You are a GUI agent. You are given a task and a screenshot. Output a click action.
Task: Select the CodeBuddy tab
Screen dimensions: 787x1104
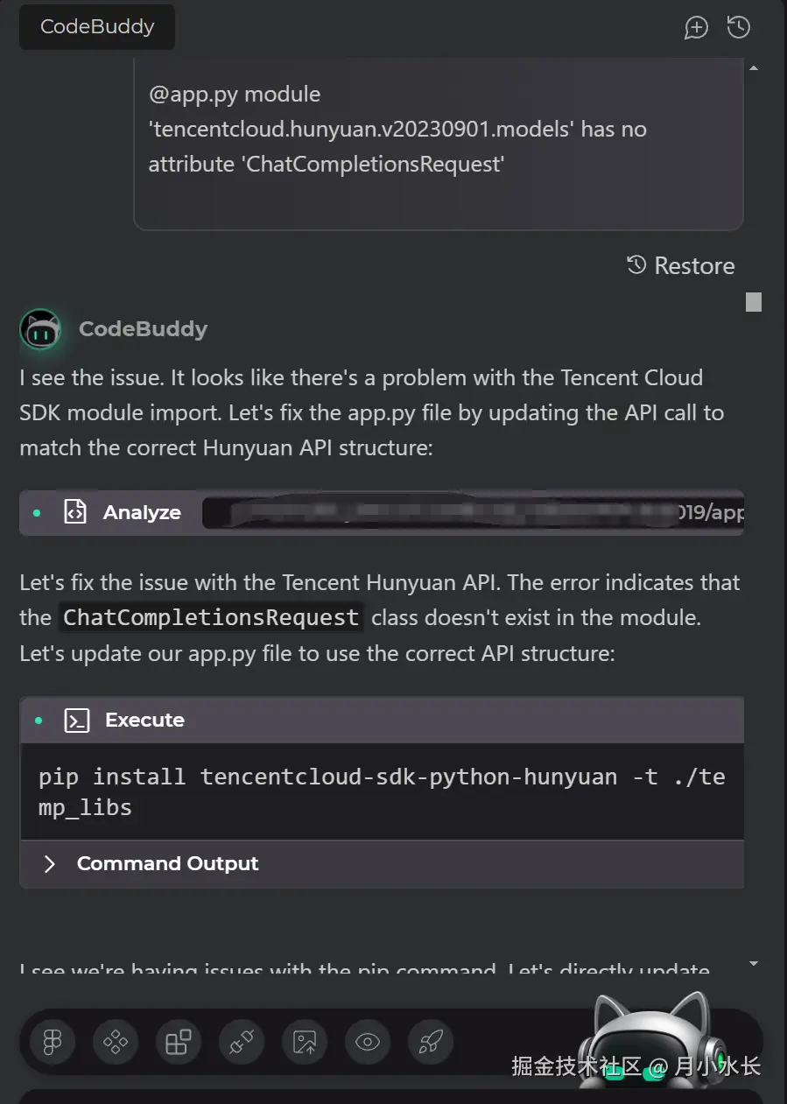click(97, 27)
